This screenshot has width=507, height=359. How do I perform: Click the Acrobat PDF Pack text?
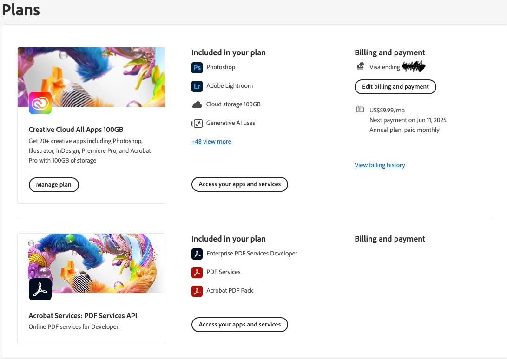pos(230,290)
